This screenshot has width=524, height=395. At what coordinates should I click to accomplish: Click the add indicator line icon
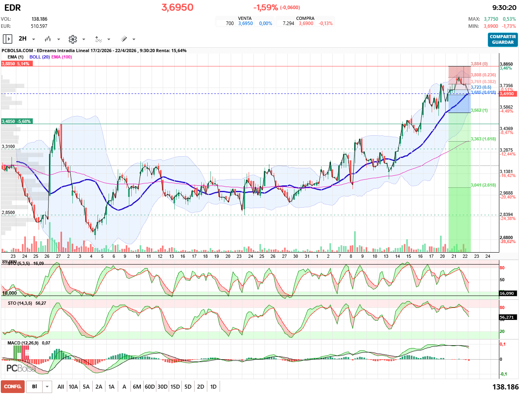(x=98, y=39)
